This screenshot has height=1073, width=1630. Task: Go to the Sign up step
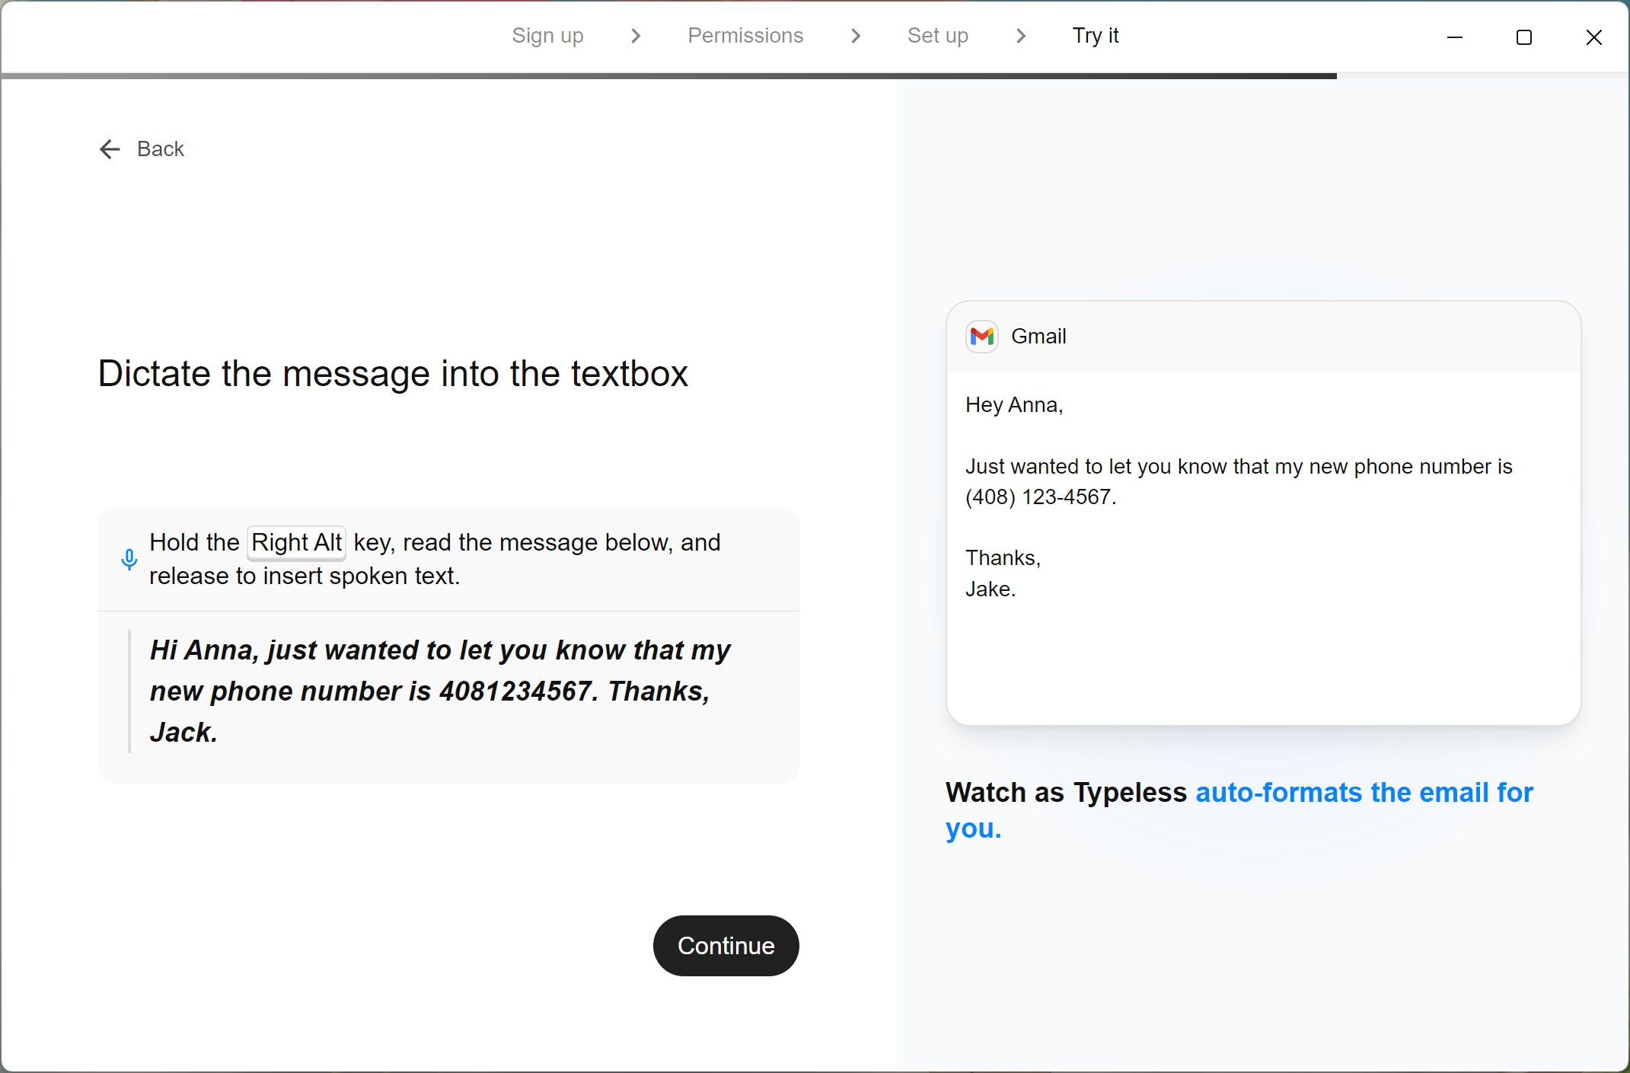pos(547,36)
